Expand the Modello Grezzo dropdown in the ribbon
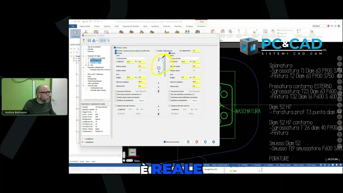Image resolution: width=343 pixels, height=193 pixels. pyautogui.click(x=230, y=37)
